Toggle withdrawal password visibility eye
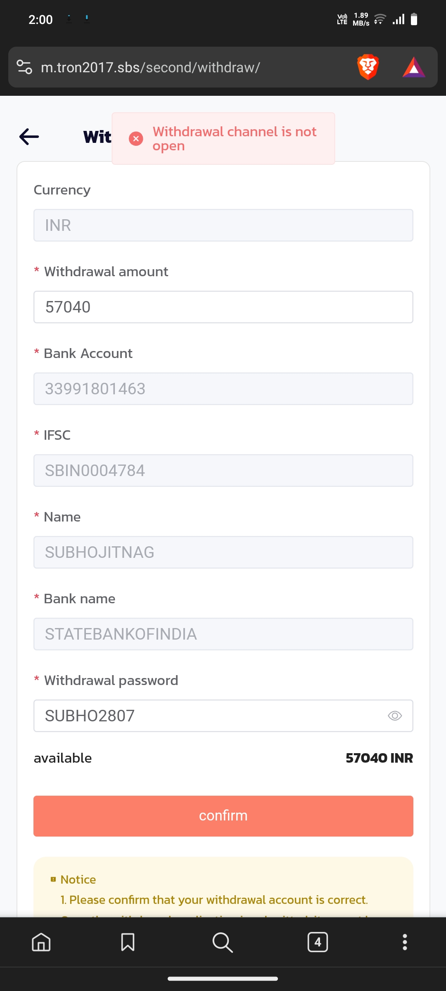 (x=395, y=716)
